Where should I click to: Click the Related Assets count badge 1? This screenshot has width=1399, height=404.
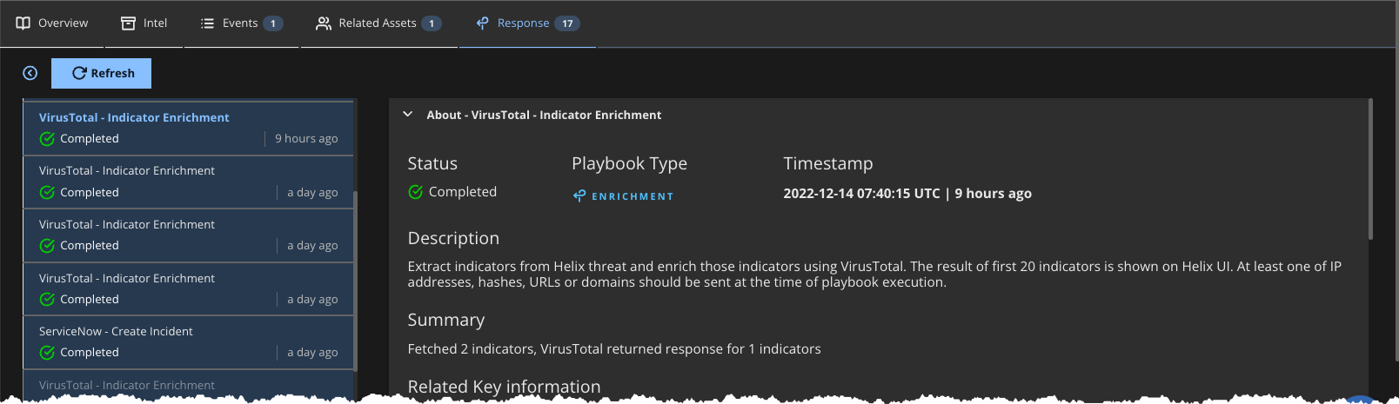click(432, 23)
